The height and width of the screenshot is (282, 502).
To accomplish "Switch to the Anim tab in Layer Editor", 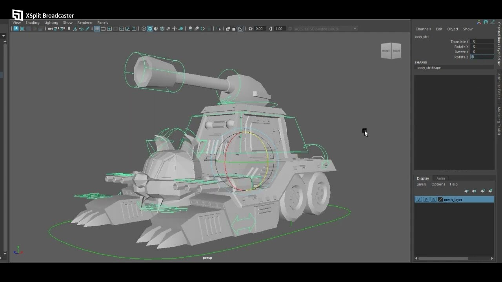I will coord(440,178).
